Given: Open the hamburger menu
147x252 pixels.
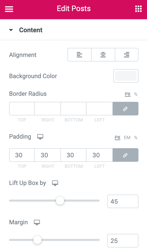Looking at the screenshot, I should (9, 9).
